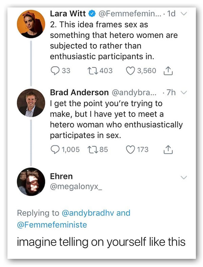Click Lara Witt's verified badge
This screenshot has width=203, height=267.
pyautogui.click(x=92, y=14)
